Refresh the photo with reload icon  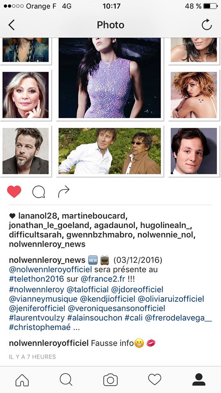[207, 25]
